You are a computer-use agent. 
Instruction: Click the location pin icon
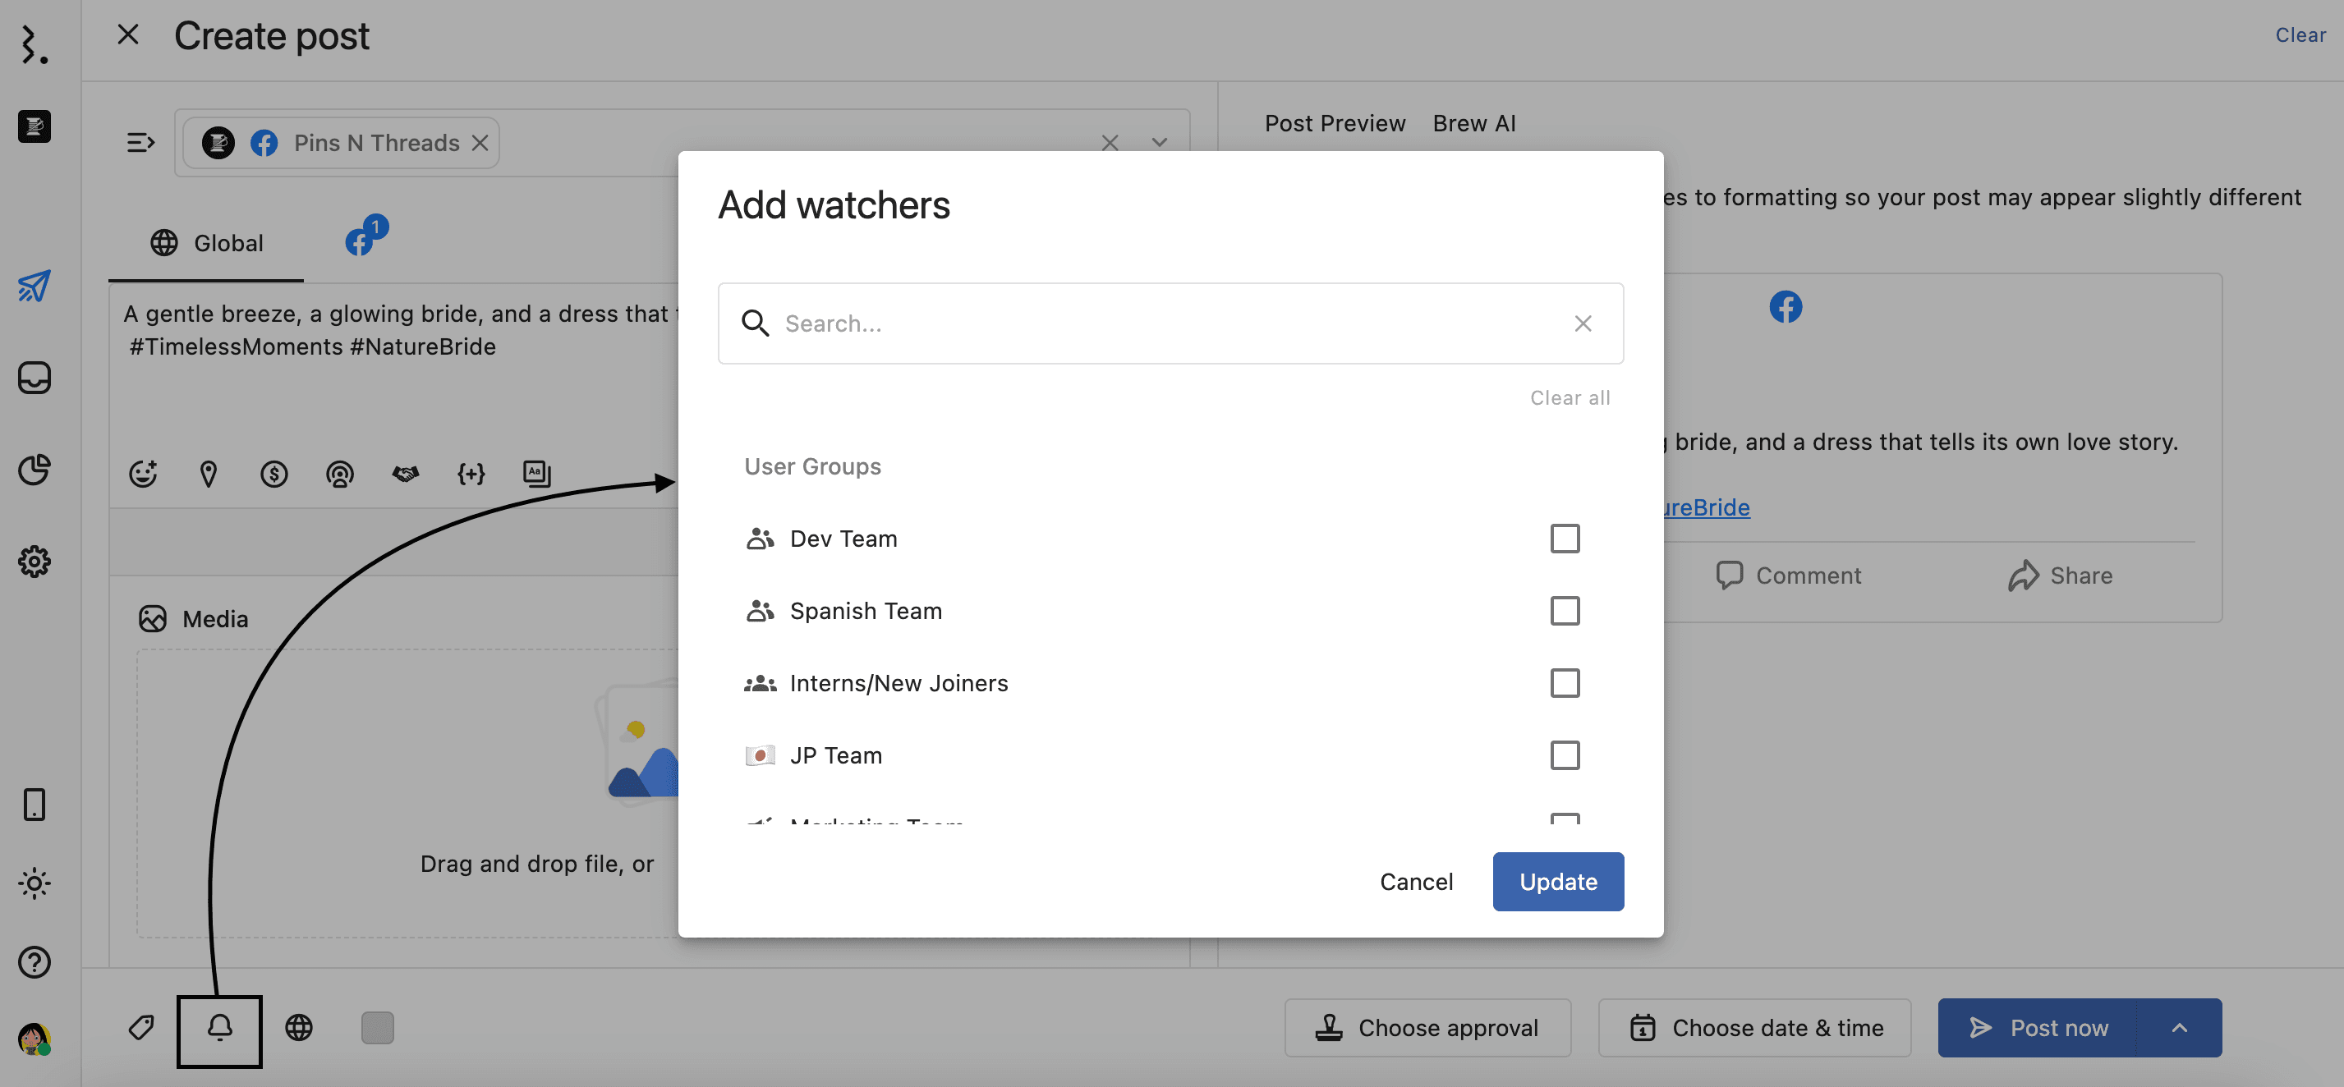click(209, 473)
